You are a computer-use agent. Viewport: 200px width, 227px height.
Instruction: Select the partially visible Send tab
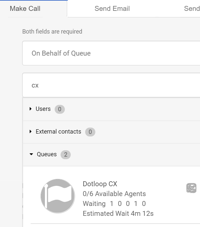pyautogui.click(x=192, y=9)
